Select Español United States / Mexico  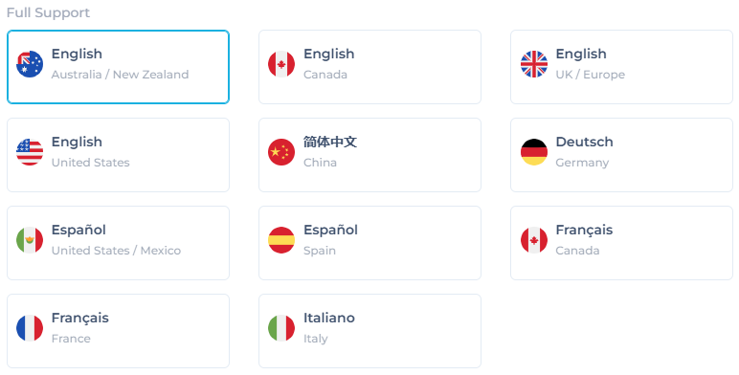pos(119,243)
